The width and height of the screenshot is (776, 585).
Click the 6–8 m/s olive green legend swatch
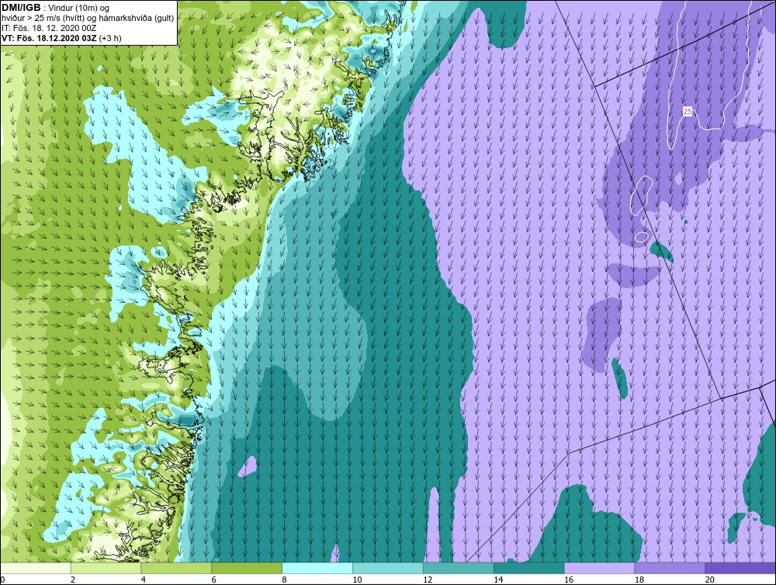247,568
